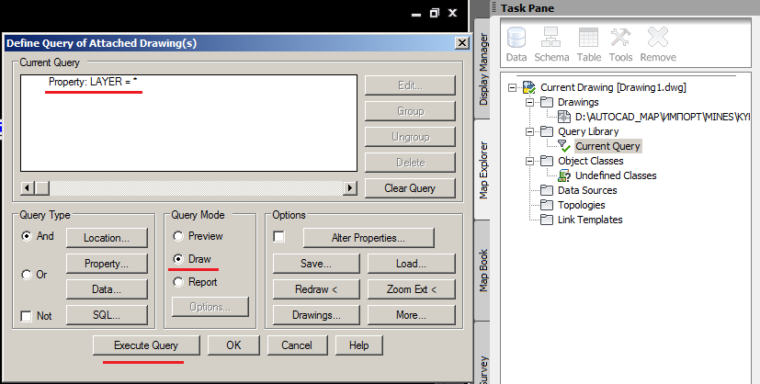Viewport: 760px width, 384px height.
Task: Click the horizontal scrollbar thumb
Action: pos(42,188)
